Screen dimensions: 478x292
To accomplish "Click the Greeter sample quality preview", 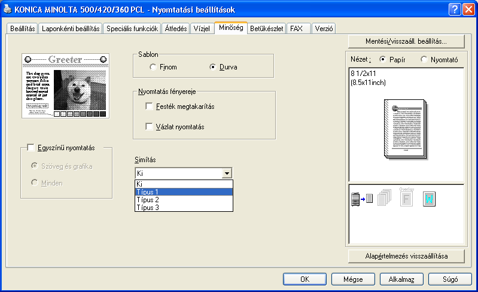I will tap(66, 86).
